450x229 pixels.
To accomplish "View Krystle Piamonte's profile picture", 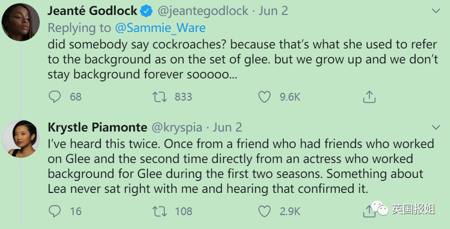I will (21, 138).
